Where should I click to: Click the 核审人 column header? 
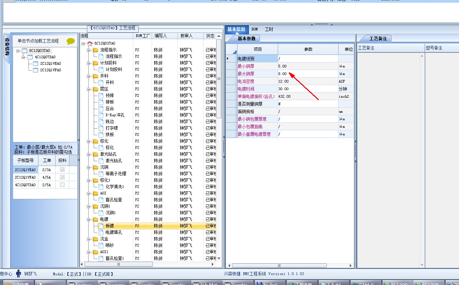(191, 36)
